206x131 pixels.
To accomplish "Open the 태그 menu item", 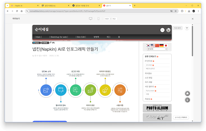I will (109, 37).
